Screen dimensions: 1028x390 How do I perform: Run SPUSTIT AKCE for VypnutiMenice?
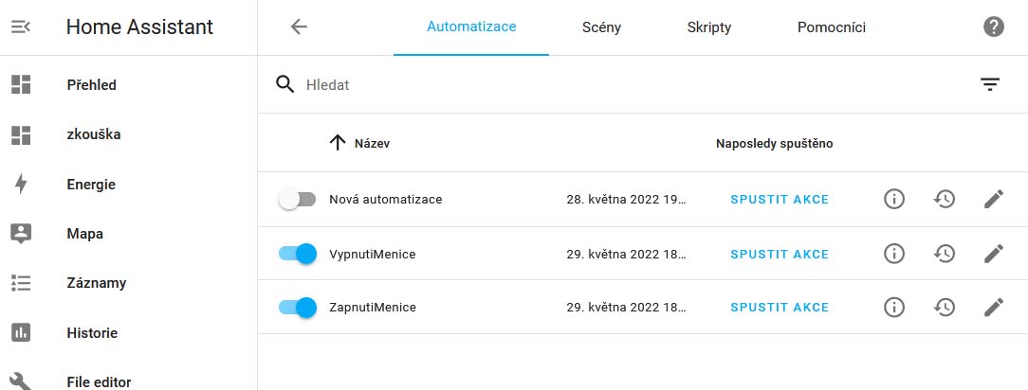(x=780, y=254)
